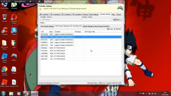
Task: Click the x360ce.ini status bar entry
Action: pos(102,83)
